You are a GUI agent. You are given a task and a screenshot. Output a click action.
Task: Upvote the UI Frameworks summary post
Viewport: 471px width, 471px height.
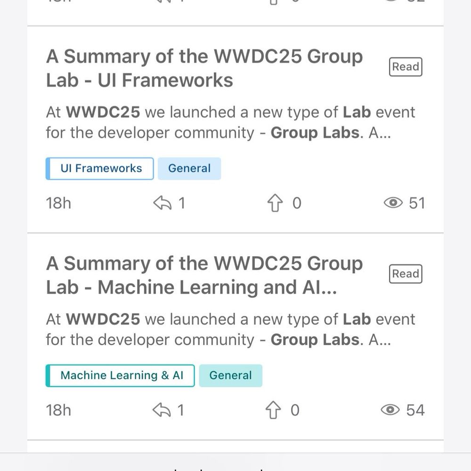pos(275,203)
